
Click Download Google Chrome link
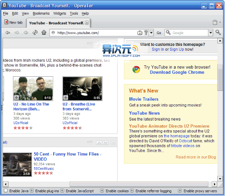(x=177, y=72)
